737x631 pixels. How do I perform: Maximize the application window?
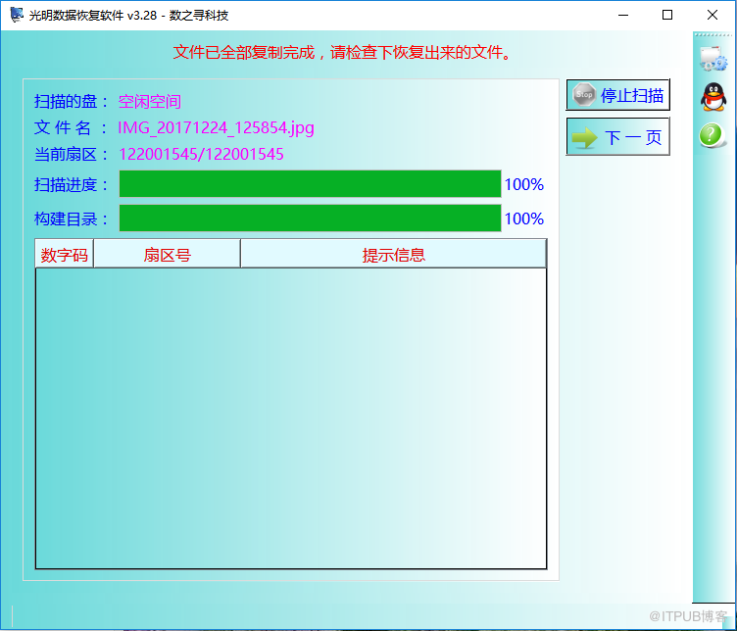click(x=667, y=15)
